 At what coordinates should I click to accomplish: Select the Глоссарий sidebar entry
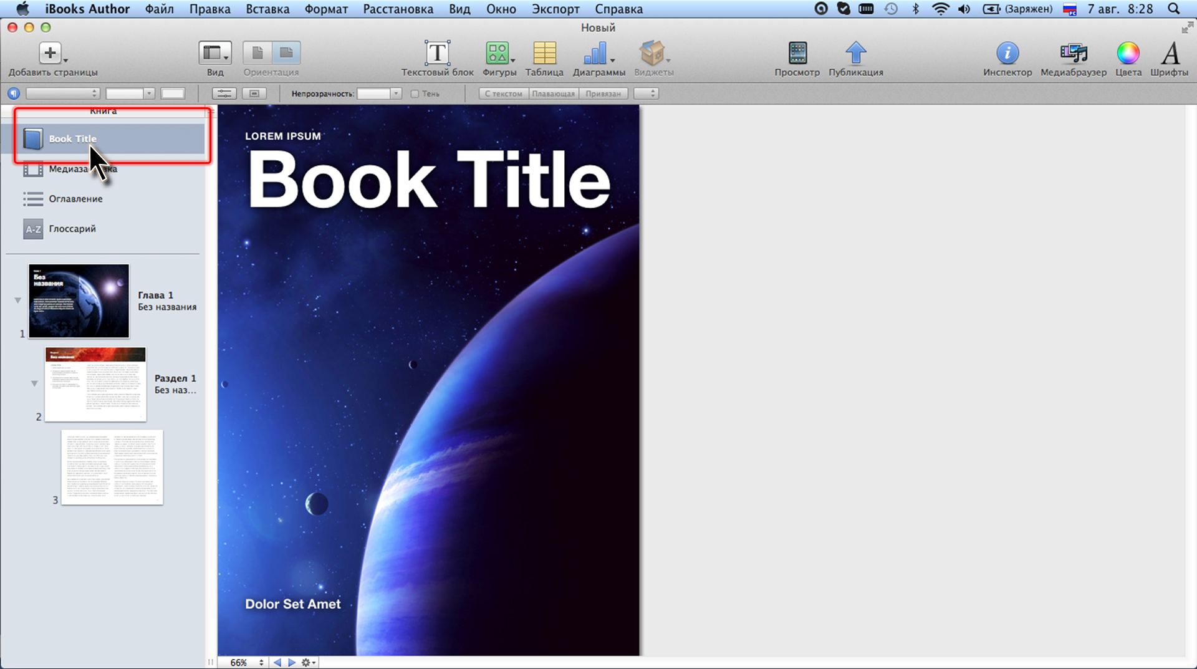(103, 229)
